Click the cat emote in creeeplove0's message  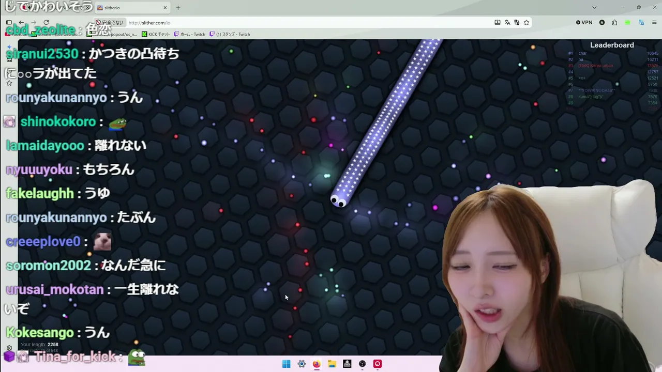coord(102,241)
